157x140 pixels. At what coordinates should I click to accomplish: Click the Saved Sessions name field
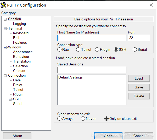coord(92,70)
